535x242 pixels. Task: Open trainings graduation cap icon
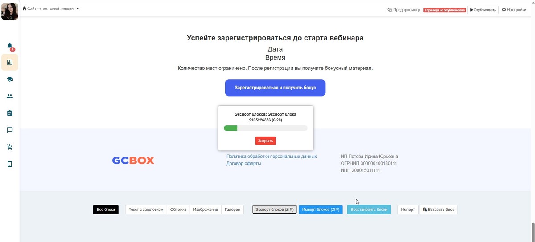tap(10, 79)
